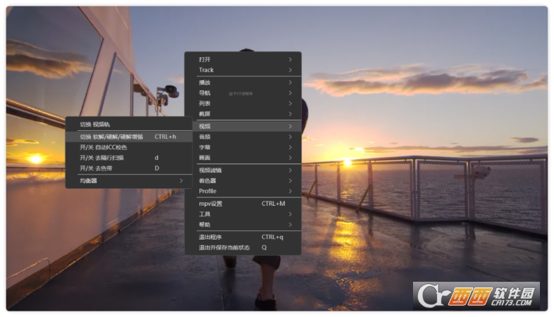Expand the 画面 picture submenu

pos(247,158)
